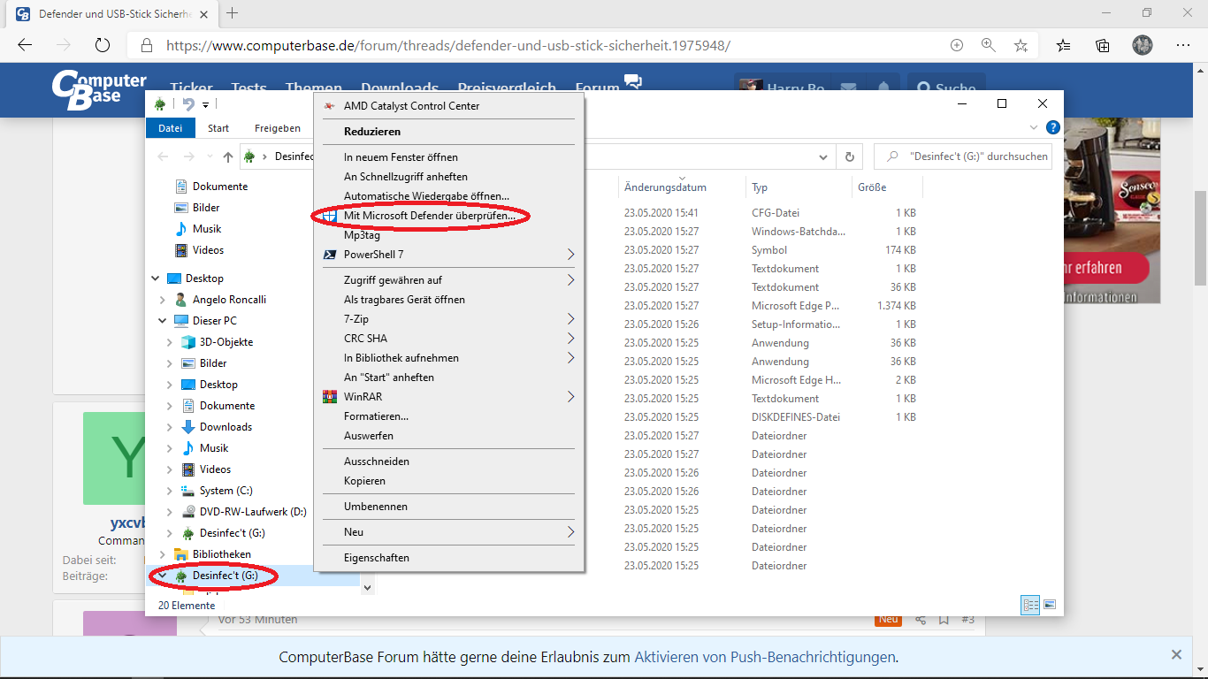Open Explorer help question mark
Screen dimensions: 1208x679
[1052, 128]
